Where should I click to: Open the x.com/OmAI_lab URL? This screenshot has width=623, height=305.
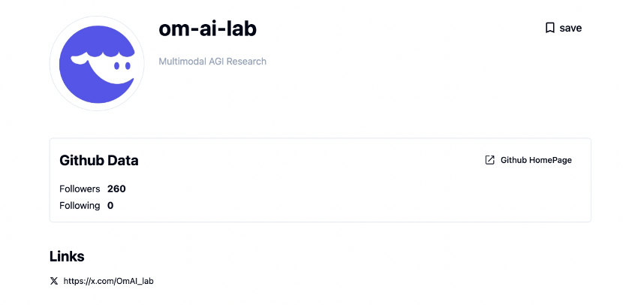pos(109,281)
